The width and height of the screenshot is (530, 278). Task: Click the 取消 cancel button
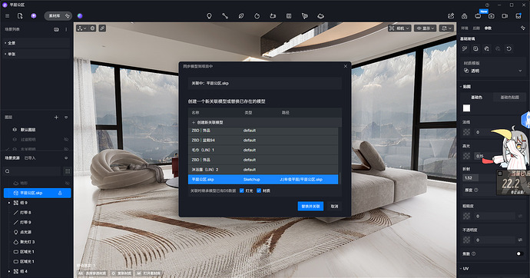point(334,206)
